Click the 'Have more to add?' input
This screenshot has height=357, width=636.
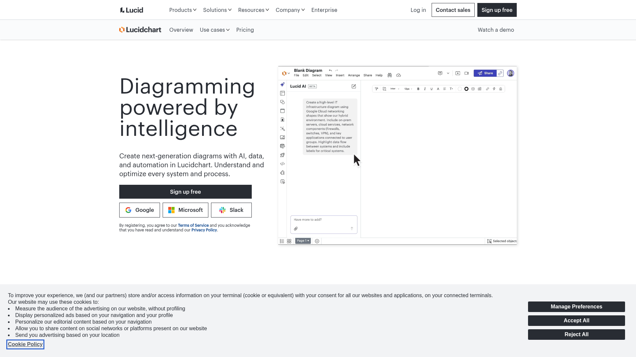point(324,225)
